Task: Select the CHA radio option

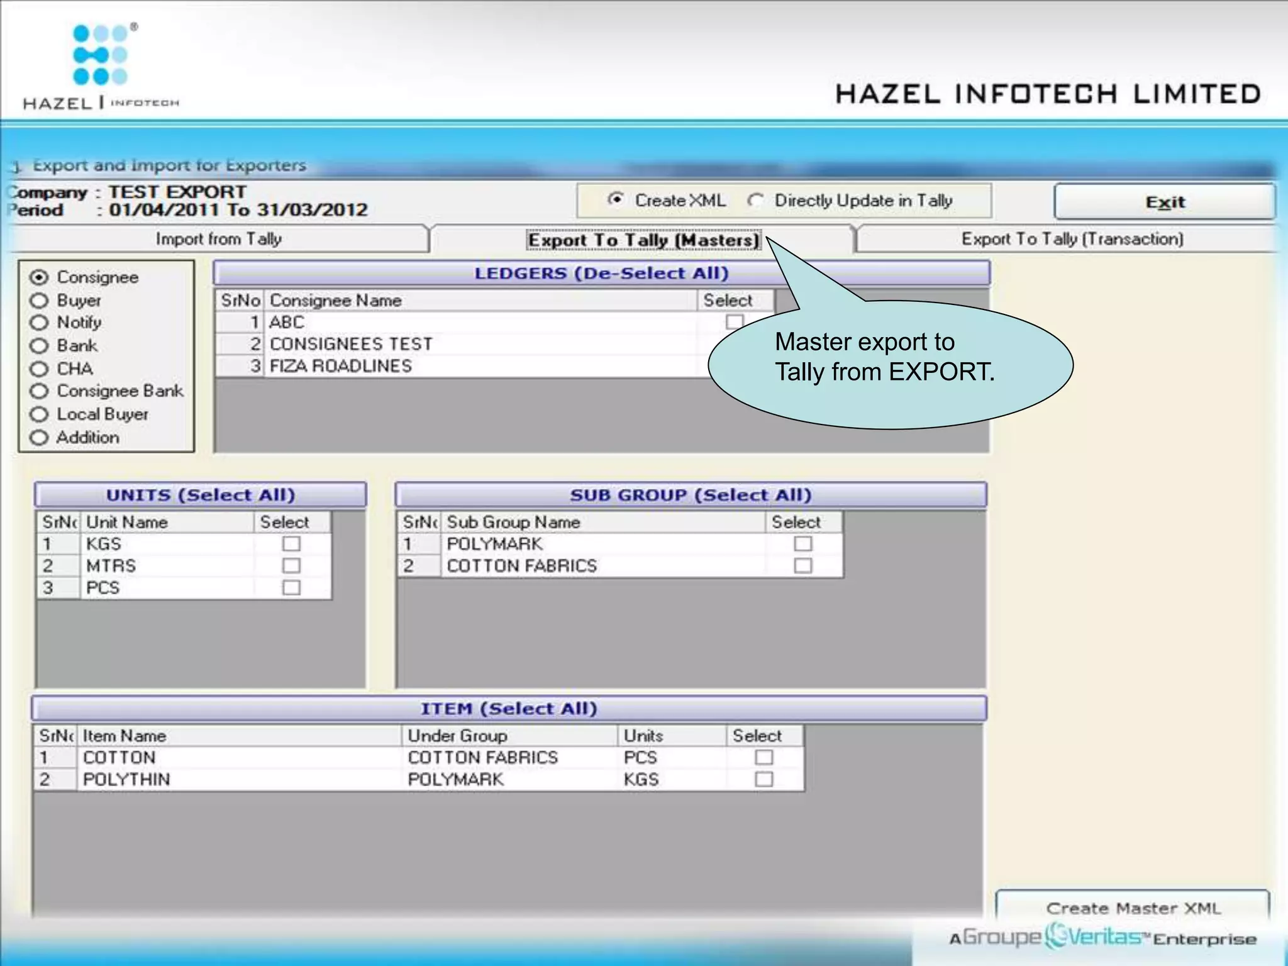Action: pos(39,369)
